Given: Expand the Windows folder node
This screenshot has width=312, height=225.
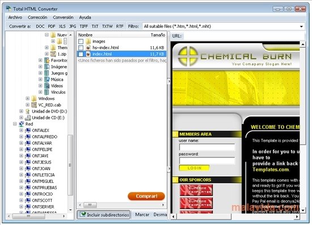Looking at the screenshot, I should coord(27,98).
